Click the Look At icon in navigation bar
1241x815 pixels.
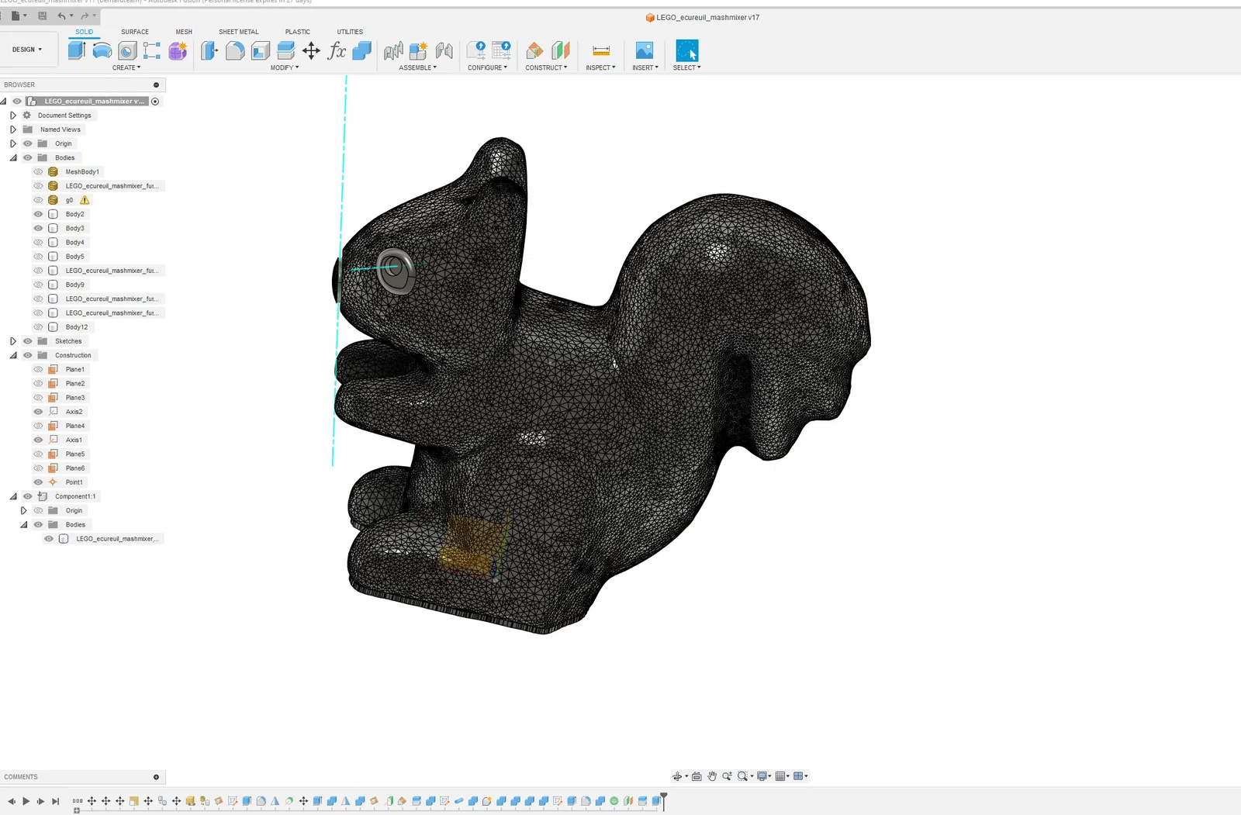pos(697,776)
